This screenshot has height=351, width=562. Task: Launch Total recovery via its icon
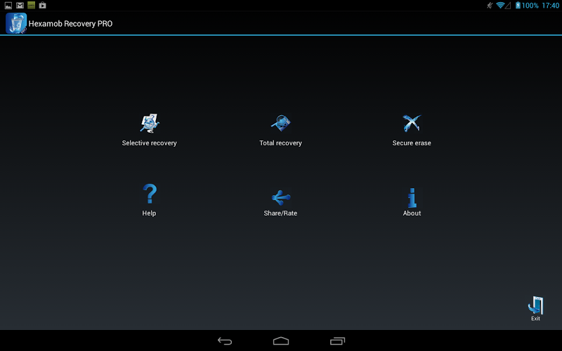point(280,124)
